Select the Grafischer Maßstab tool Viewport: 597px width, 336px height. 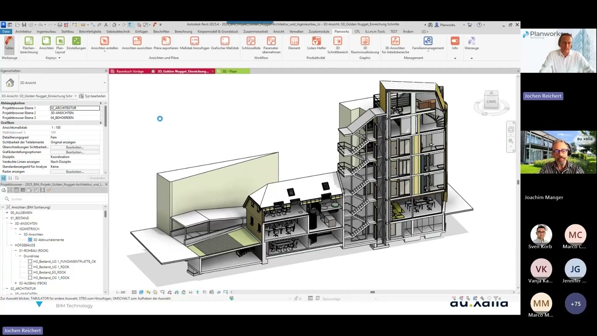[x=225, y=43]
